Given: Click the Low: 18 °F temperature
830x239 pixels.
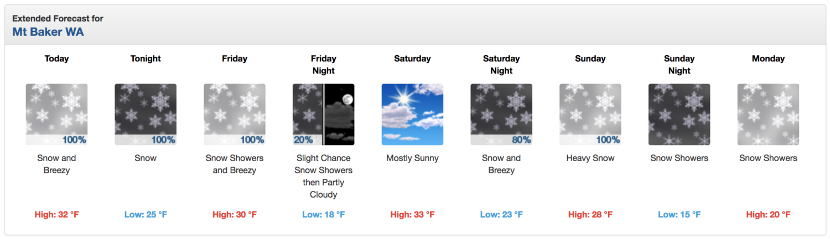Looking at the screenshot, I should point(324,214).
